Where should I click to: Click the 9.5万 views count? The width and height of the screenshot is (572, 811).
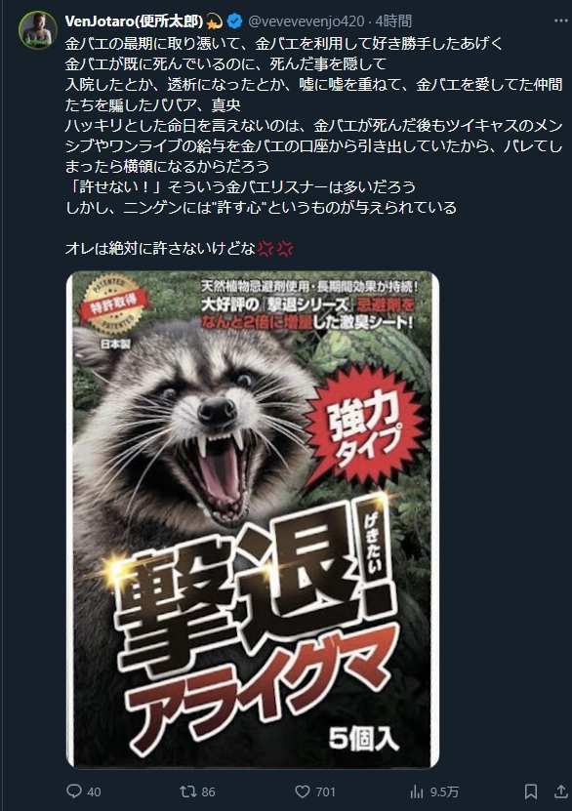click(x=444, y=791)
